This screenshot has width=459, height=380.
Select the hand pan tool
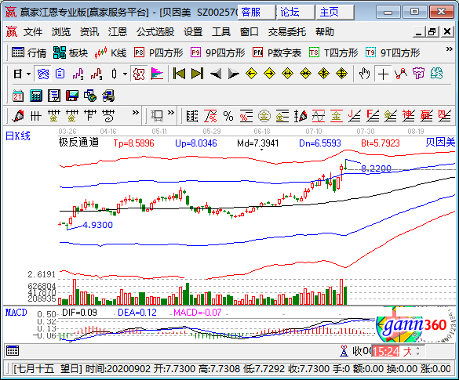click(x=365, y=74)
